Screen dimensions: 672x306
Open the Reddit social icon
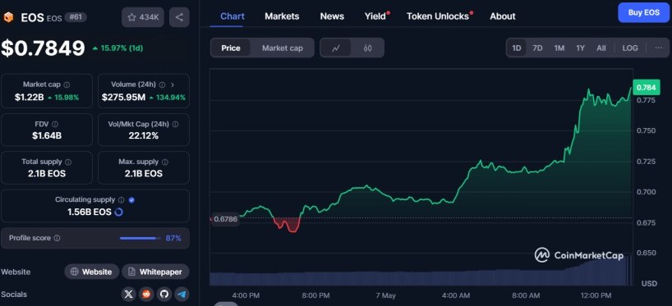[x=146, y=295]
